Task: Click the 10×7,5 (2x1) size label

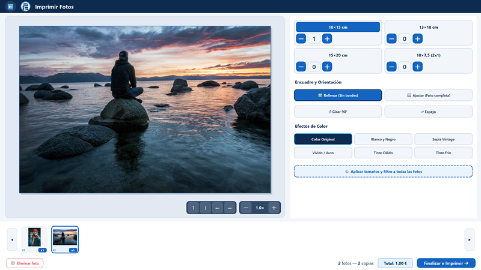Action: pos(428,55)
